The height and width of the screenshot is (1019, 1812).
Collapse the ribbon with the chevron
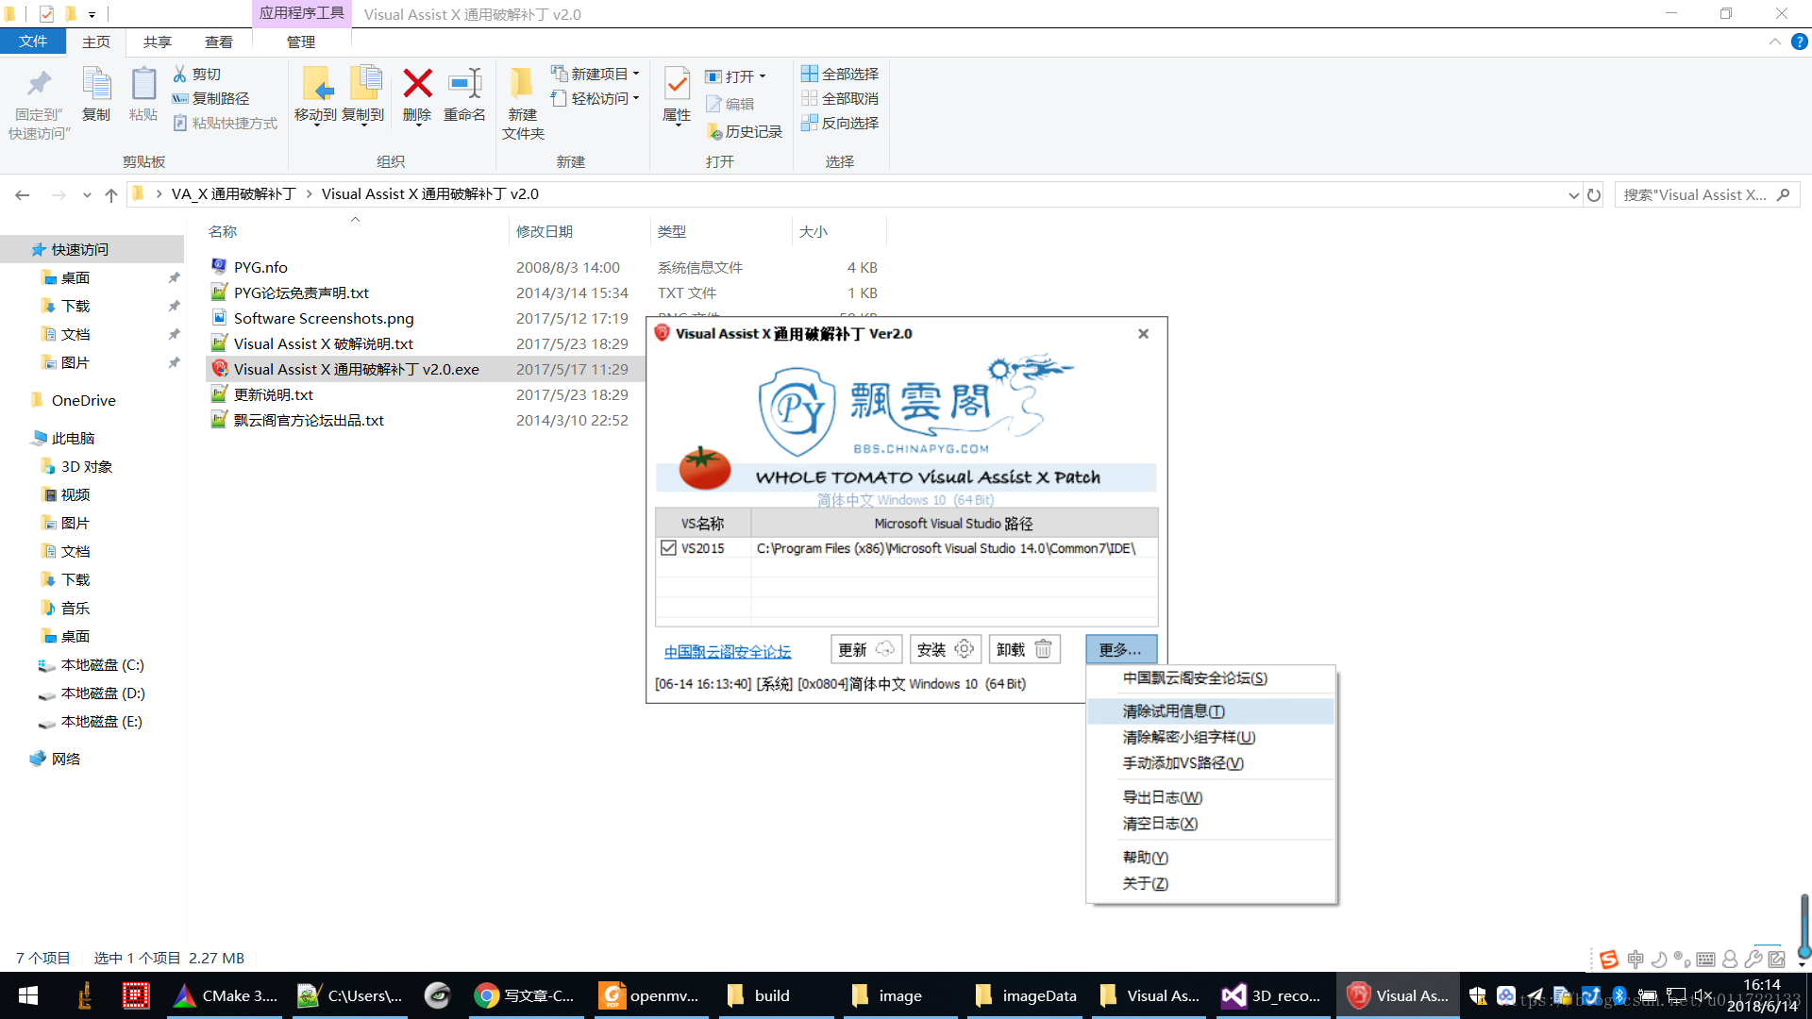[1774, 42]
